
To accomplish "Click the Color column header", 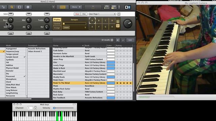I will (111, 45).
